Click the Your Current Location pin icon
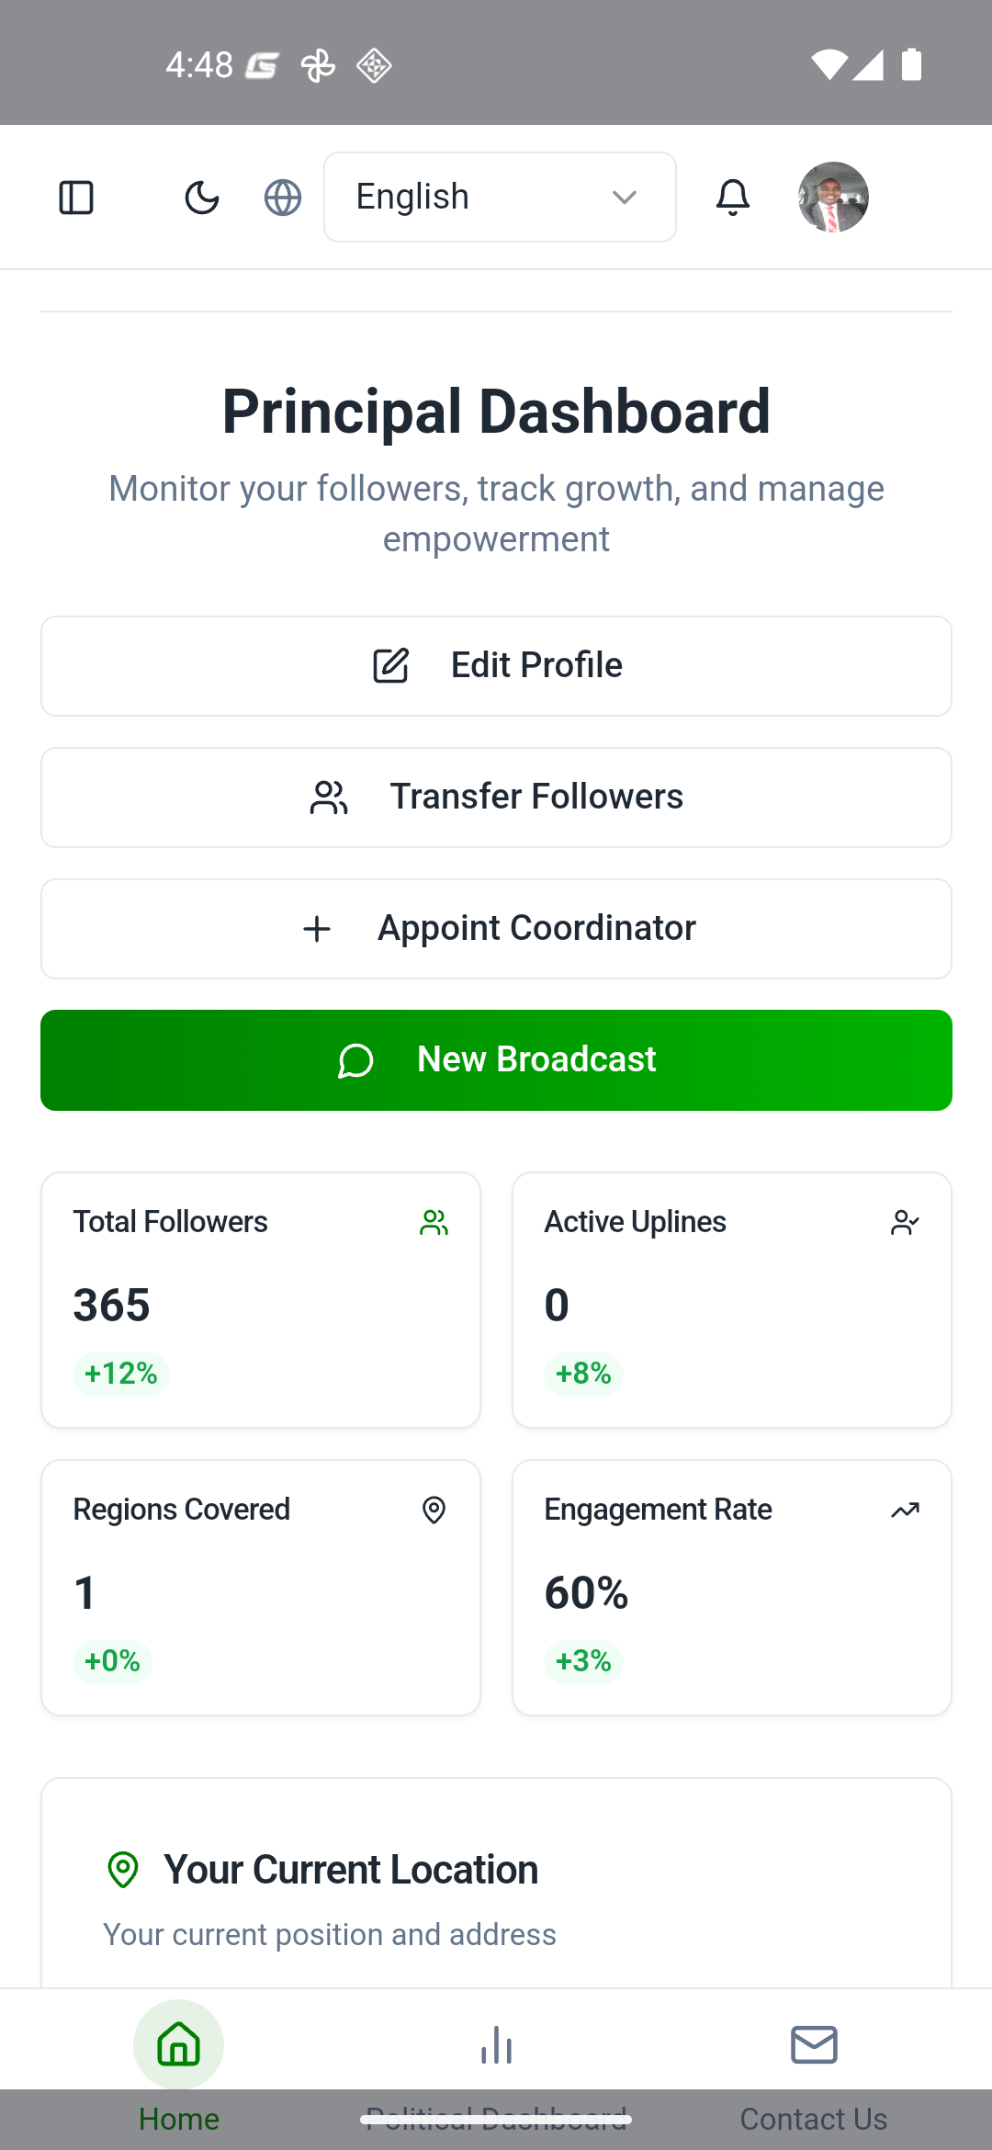This screenshot has width=992, height=2150. click(x=123, y=1870)
